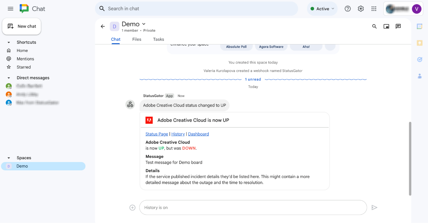The width and height of the screenshot is (428, 223).
Task: Click the Agora Software app chip
Action: pyautogui.click(x=271, y=47)
